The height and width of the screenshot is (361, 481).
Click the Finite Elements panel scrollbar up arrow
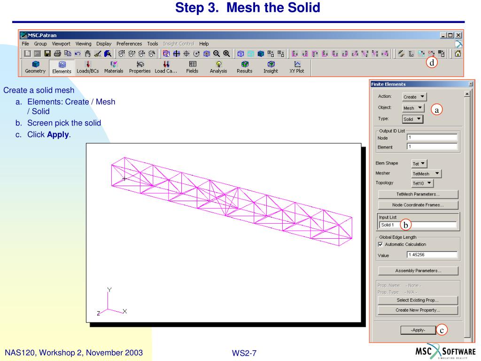coord(467,94)
